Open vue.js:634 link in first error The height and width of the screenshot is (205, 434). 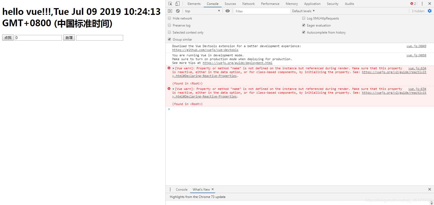(x=417, y=69)
